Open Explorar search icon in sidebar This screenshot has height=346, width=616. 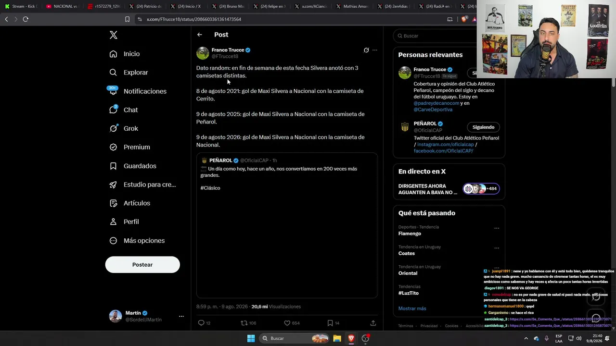pyautogui.click(x=113, y=73)
